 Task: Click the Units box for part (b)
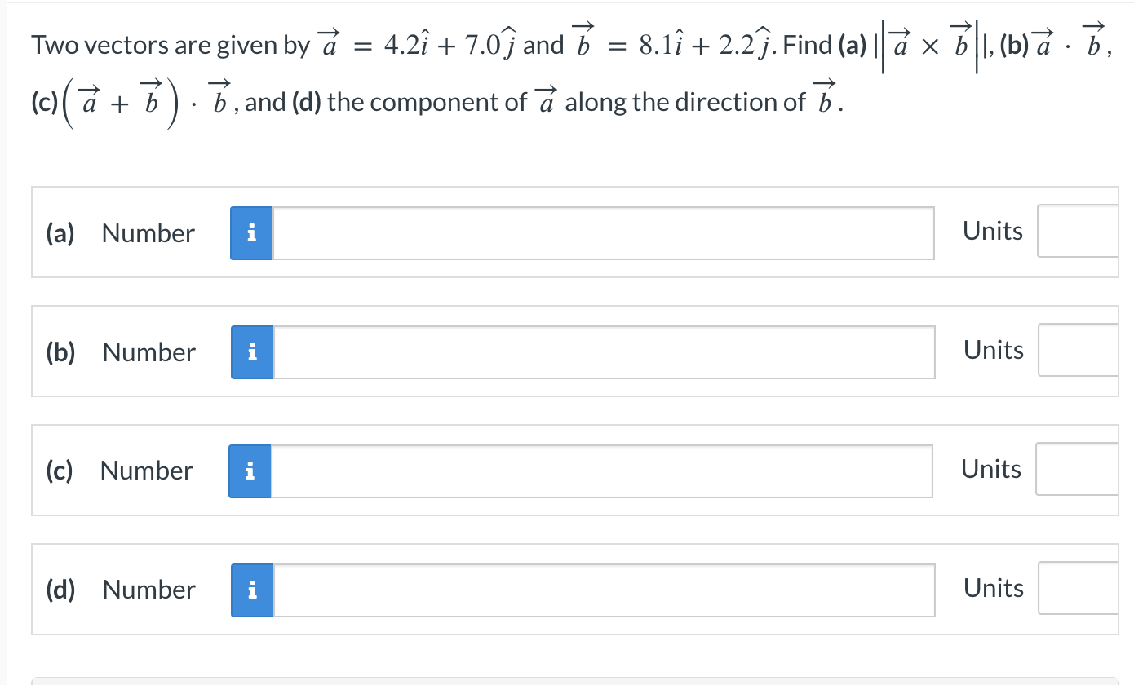coord(1085,350)
